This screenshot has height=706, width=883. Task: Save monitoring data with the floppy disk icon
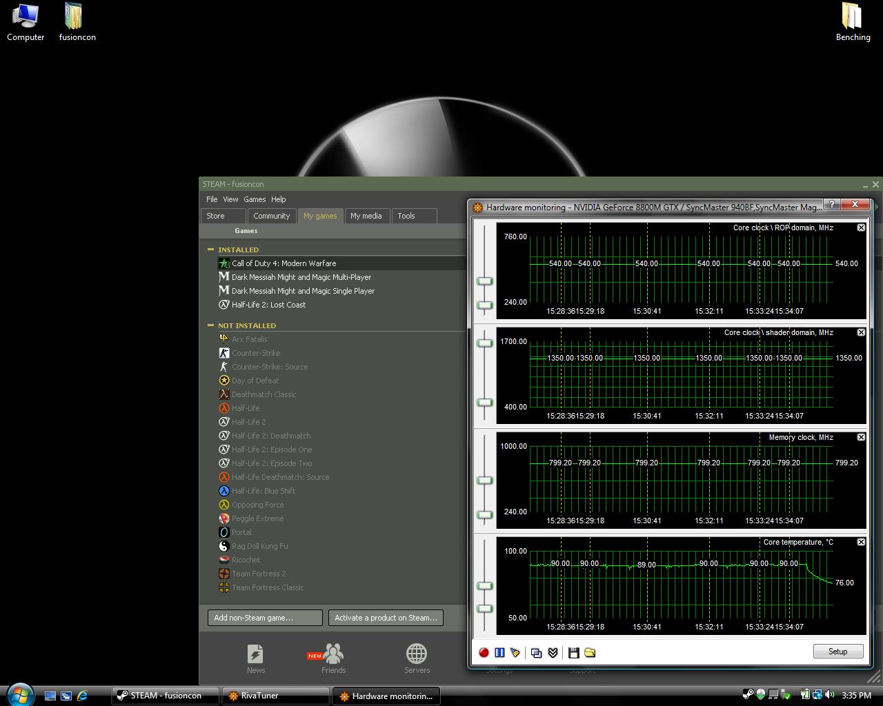click(573, 652)
